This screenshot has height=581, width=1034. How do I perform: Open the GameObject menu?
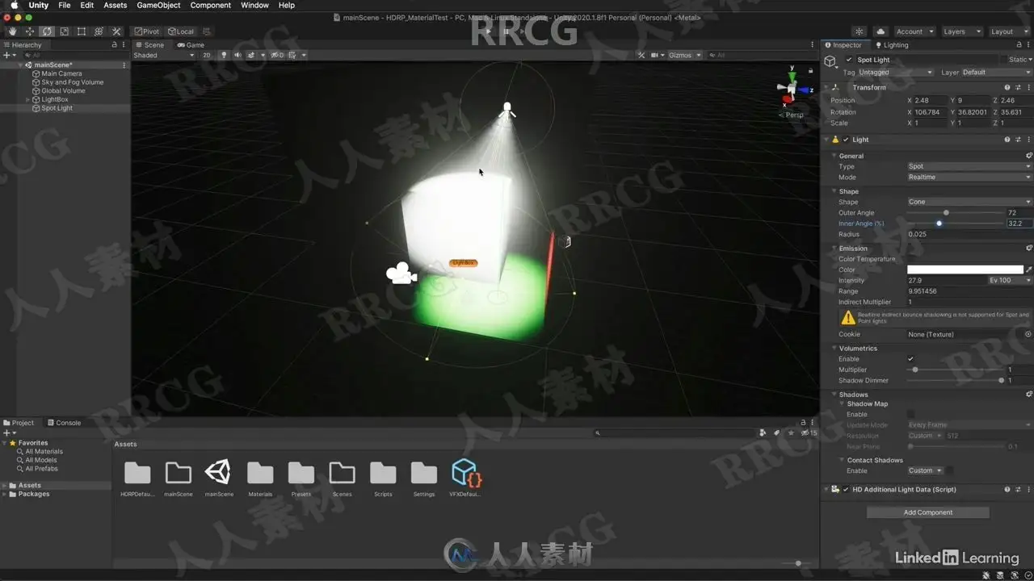158,6
